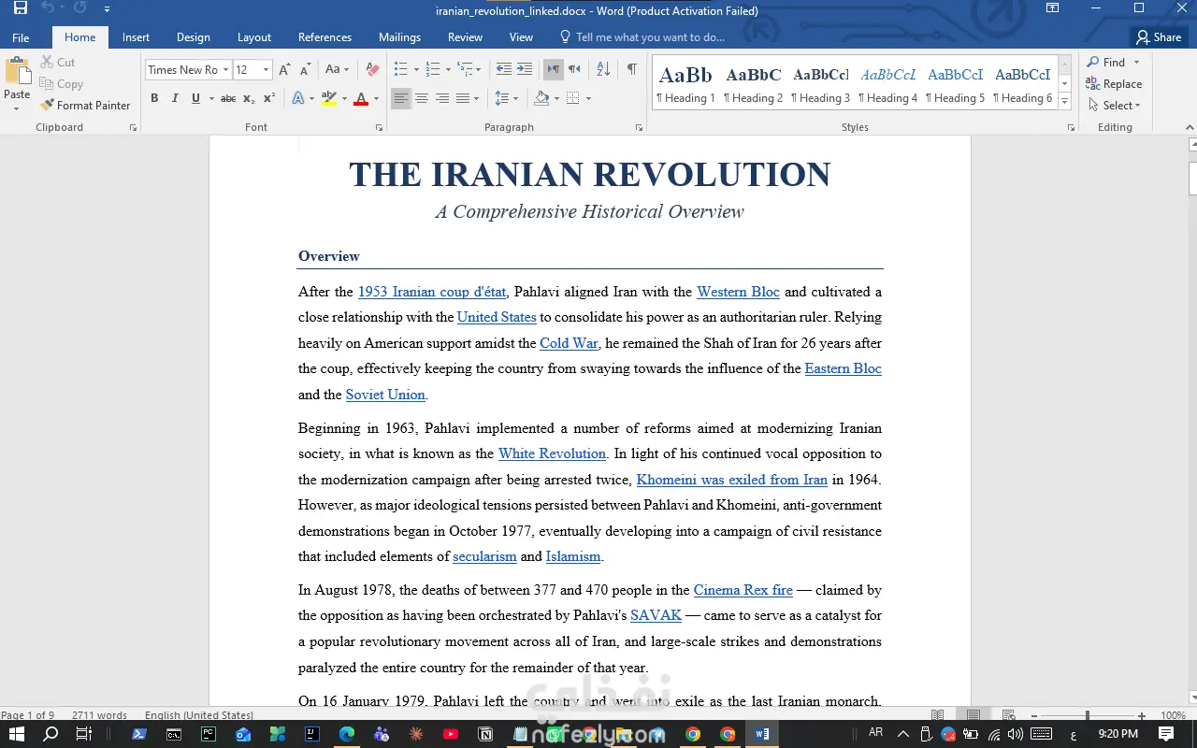
Task: Open the underline style dropdown arrow
Action: (211, 98)
